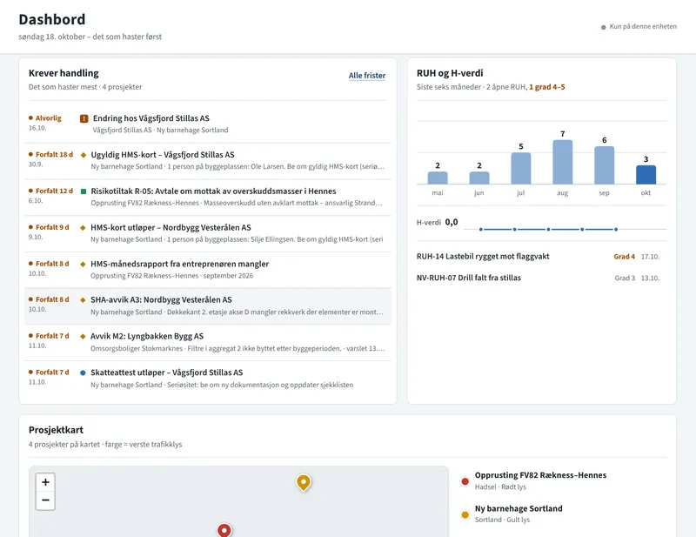This screenshot has height=537, width=696.
Task: Click the orange exclamation warning icon
Action: point(84,118)
